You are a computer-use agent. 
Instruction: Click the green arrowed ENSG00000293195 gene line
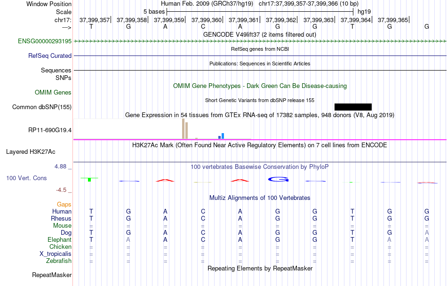tap(260, 41)
